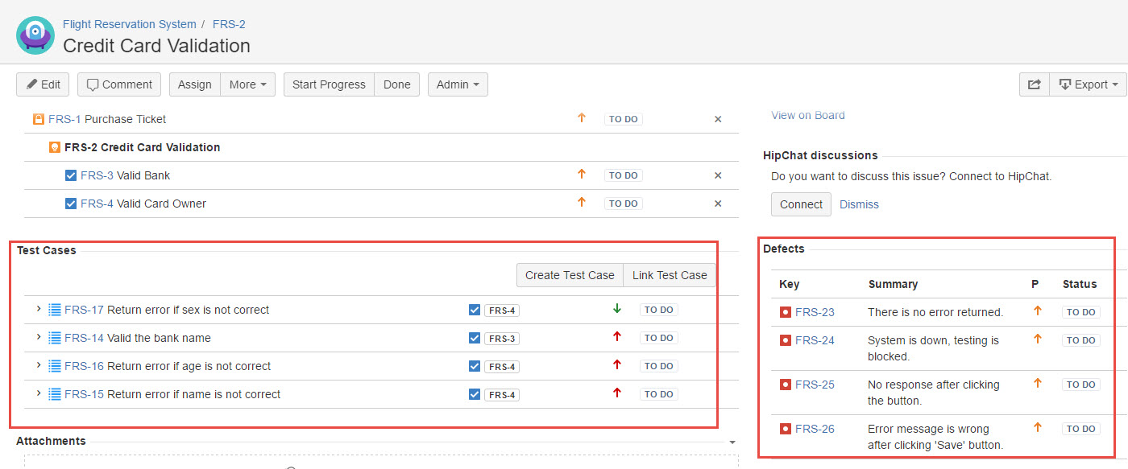Click the Flight Reservation System project avatar
Image resolution: width=1128 pixels, height=469 pixels.
[x=35, y=35]
